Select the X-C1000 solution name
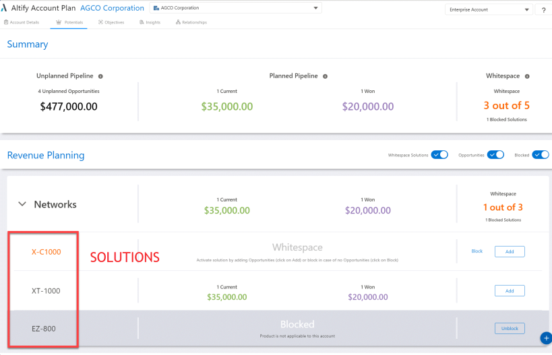Image resolution: width=552 pixels, height=355 pixels. tap(46, 252)
